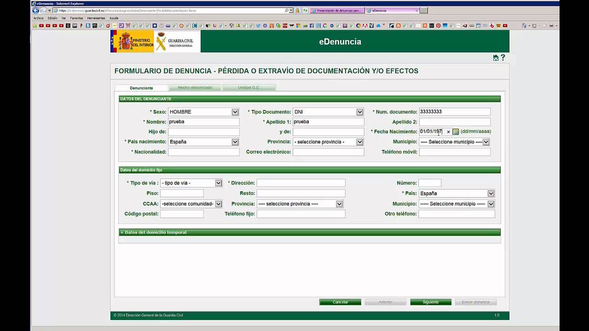
Task: Open the Favoritos menu
Action: [77, 18]
